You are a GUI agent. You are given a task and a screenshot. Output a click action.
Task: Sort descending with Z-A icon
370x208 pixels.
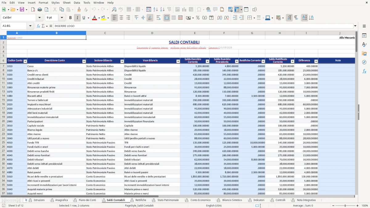coord(162,10)
